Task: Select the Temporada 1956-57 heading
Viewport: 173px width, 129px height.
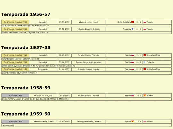Action: coord(26,14)
